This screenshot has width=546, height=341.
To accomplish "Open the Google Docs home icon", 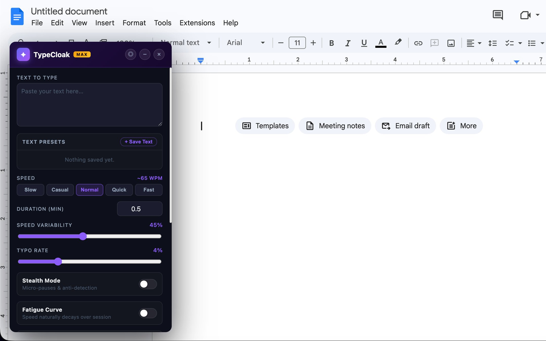I will (17, 17).
